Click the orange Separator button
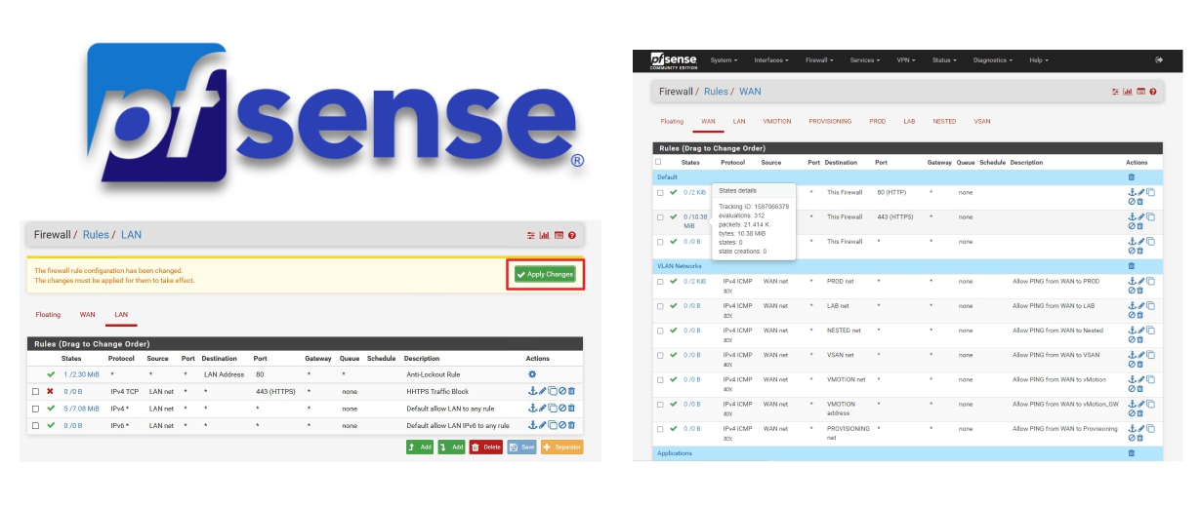 point(562,447)
